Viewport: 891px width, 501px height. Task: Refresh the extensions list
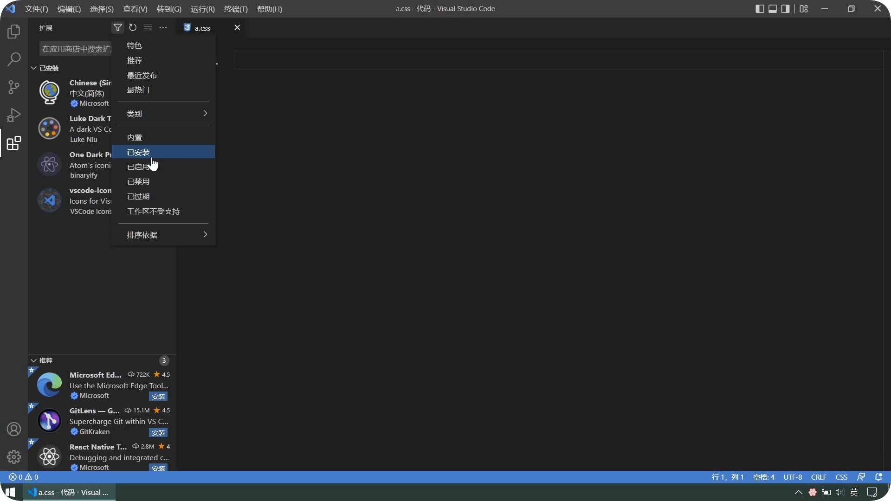133,28
